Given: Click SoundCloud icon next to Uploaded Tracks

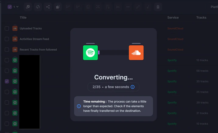Looking at the screenshot, I should (x=15, y=28).
